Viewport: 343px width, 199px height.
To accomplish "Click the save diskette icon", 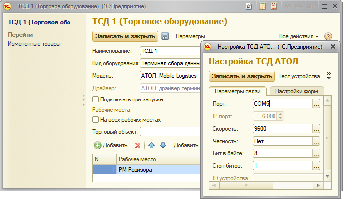I will tap(165, 36).
